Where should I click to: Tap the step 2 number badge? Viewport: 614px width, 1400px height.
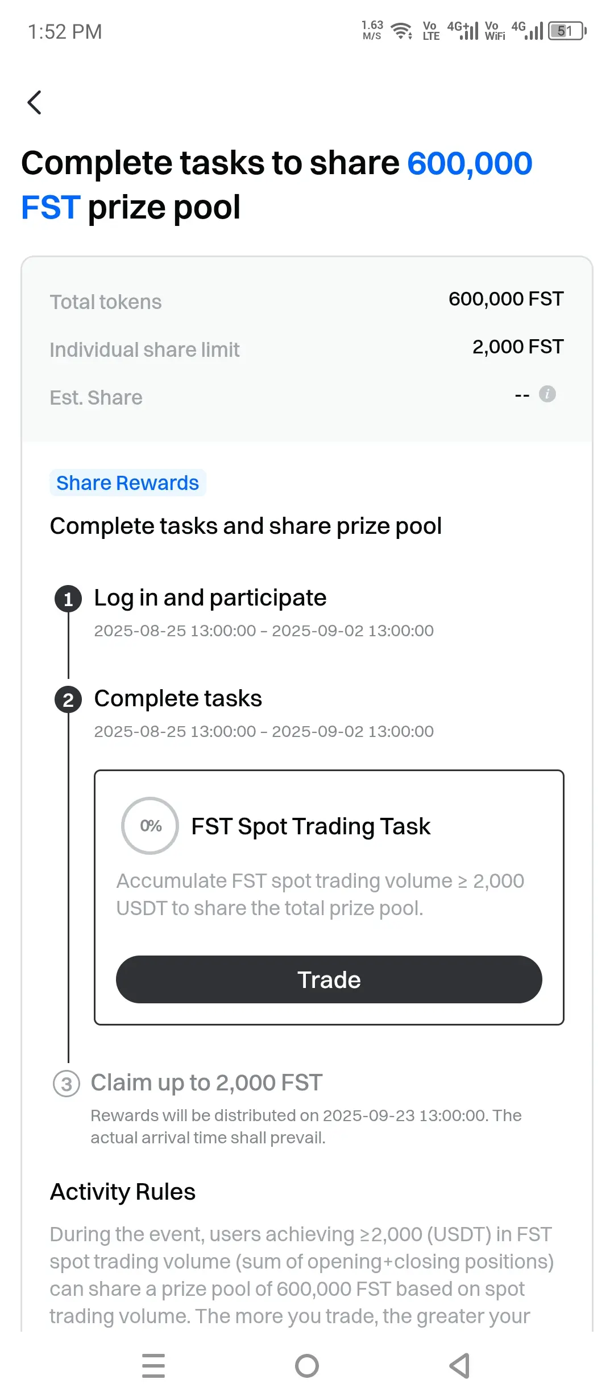(x=68, y=700)
